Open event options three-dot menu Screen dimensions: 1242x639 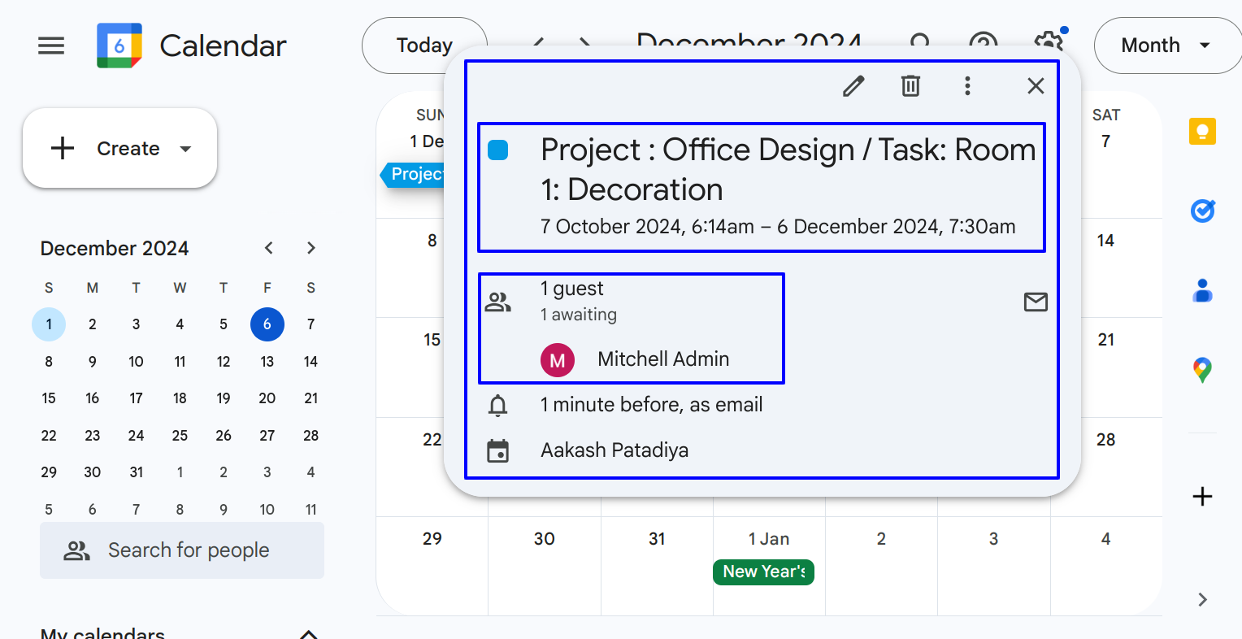[x=967, y=86]
